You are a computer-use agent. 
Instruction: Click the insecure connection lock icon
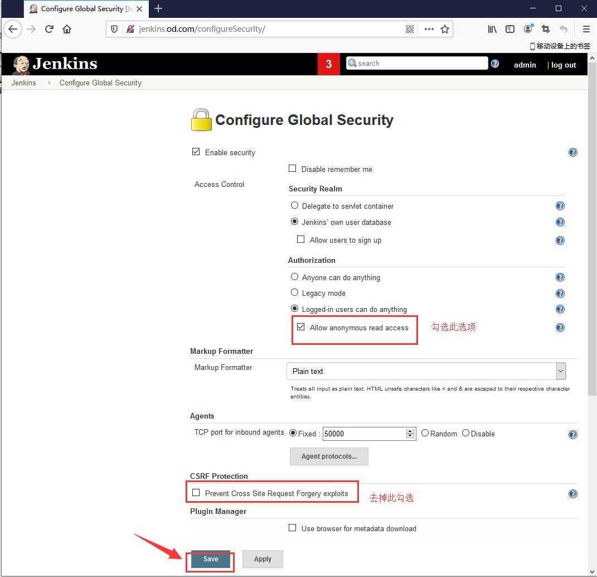[x=130, y=29]
